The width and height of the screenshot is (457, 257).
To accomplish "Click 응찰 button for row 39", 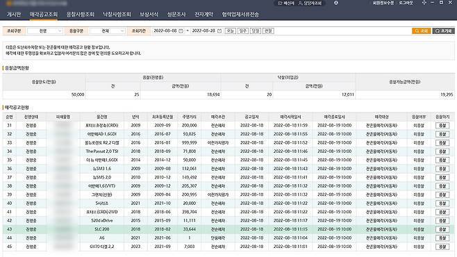I will click(x=442, y=194).
